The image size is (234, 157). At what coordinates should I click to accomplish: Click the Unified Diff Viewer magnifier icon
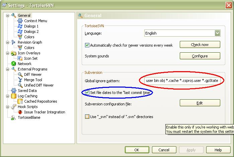20,85
